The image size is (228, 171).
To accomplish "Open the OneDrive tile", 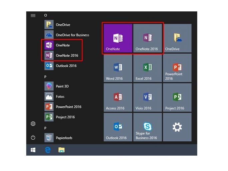I will coord(177,38).
